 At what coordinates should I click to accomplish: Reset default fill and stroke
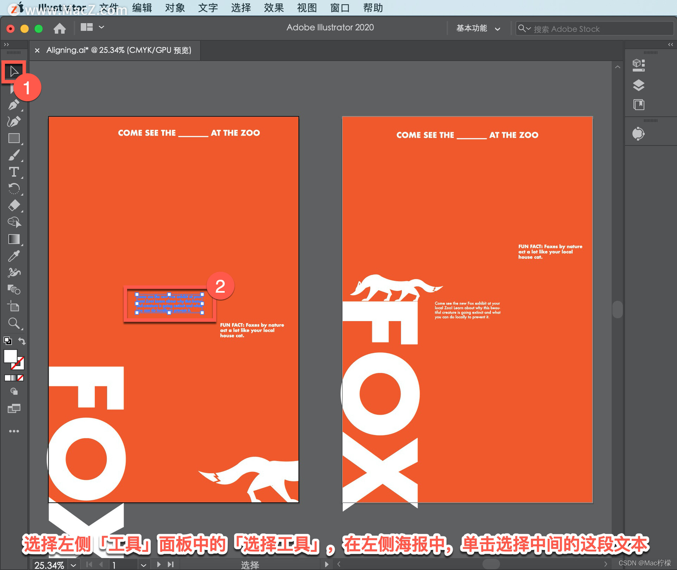7,341
